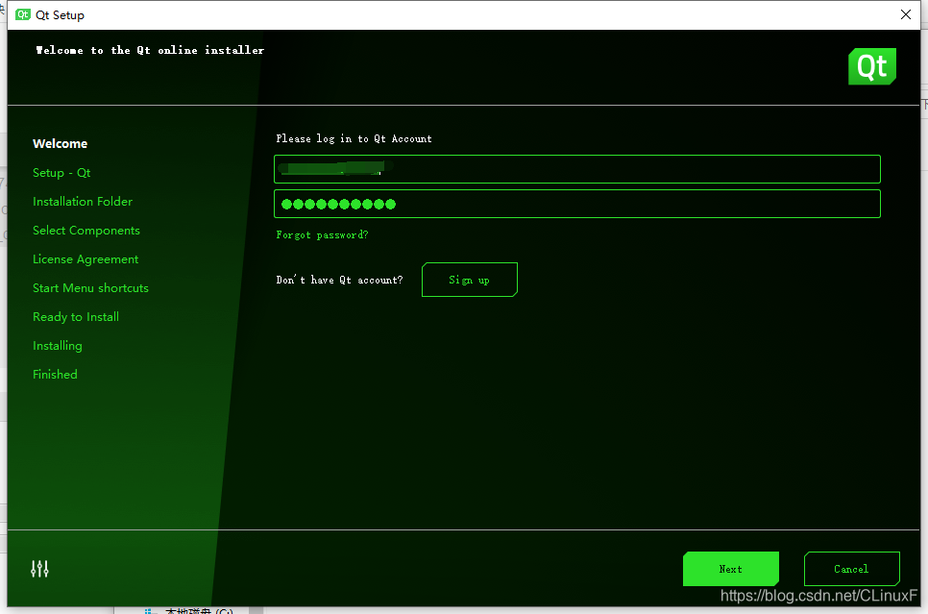Click the Next button
The height and width of the screenshot is (614, 928).
[731, 569]
